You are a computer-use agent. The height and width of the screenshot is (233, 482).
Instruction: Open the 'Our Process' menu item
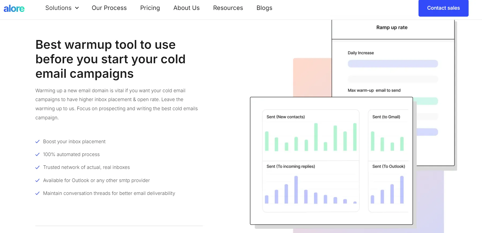pos(109,8)
